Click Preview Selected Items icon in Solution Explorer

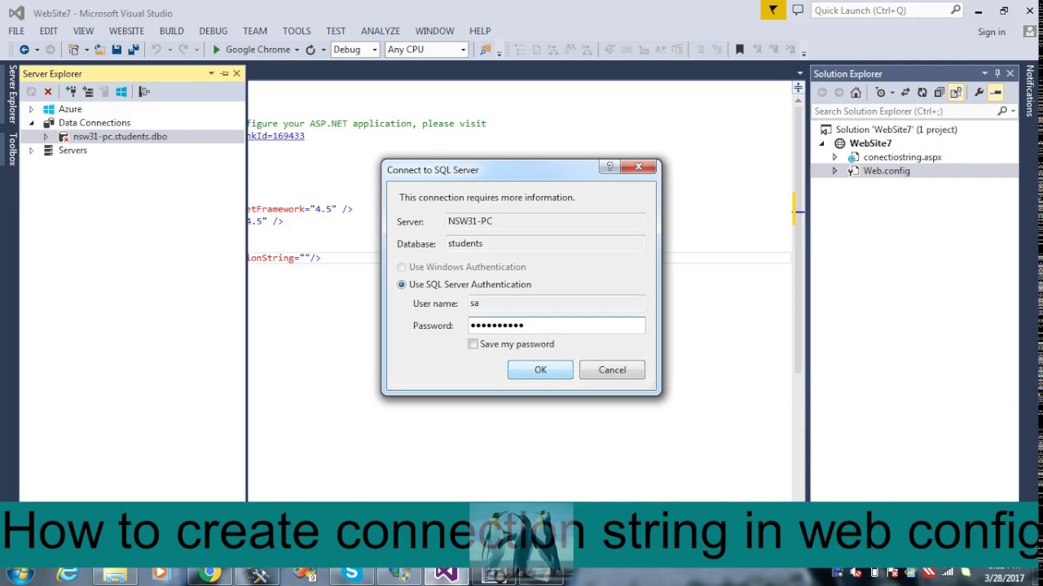pos(996,92)
